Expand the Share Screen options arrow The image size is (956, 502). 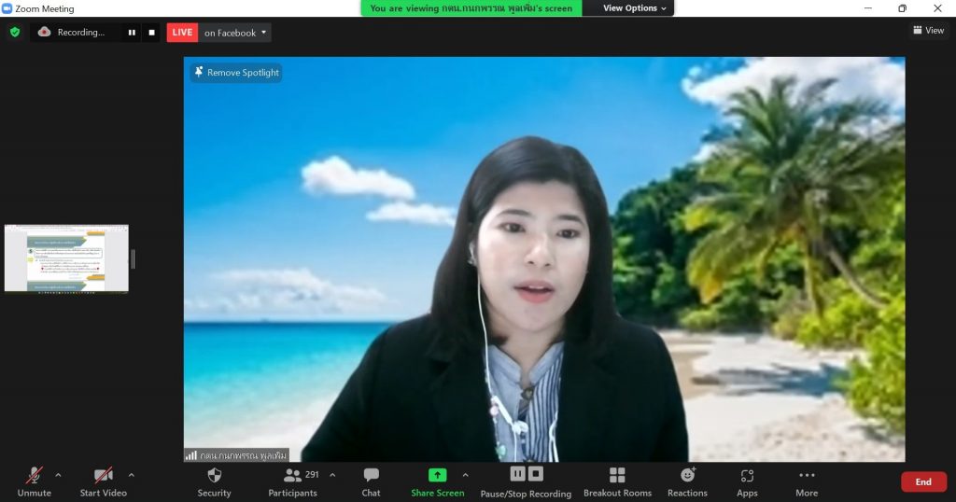click(x=466, y=475)
